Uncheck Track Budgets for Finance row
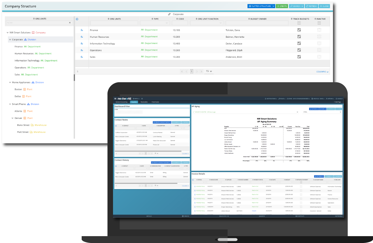Image resolution: width=373 pixels, height=243 pixels. (x=299, y=30)
